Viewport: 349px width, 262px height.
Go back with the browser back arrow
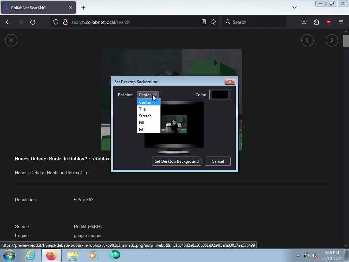coord(8,22)
